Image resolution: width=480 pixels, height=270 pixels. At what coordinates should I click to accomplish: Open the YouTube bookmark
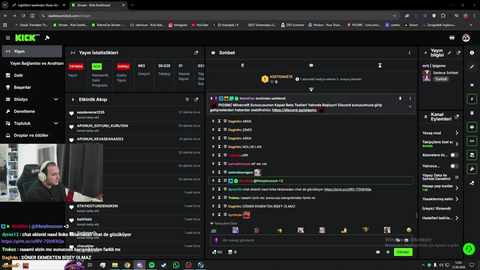click(x=200, y=25)
